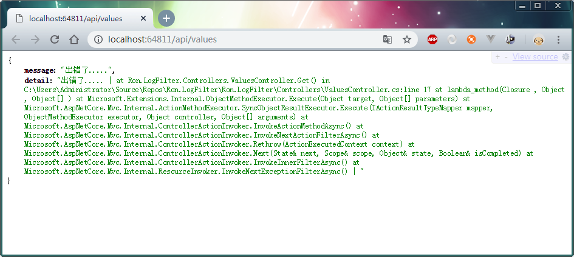
Task: Bookmark this page with the star
Action: pyautogui.click(x=407, y=39)
